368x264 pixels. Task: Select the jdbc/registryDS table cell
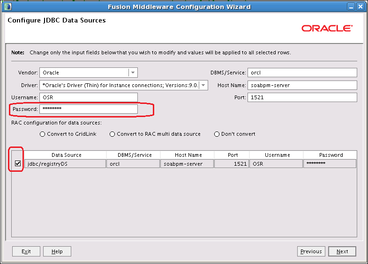[65, 164]
